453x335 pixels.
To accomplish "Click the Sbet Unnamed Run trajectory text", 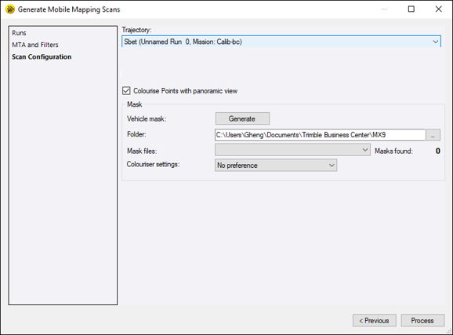I will 183,42.
